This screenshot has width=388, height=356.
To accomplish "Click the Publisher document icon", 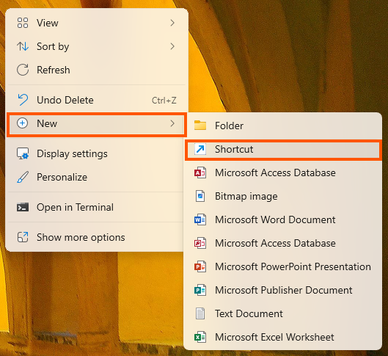I will click(200, 290).
